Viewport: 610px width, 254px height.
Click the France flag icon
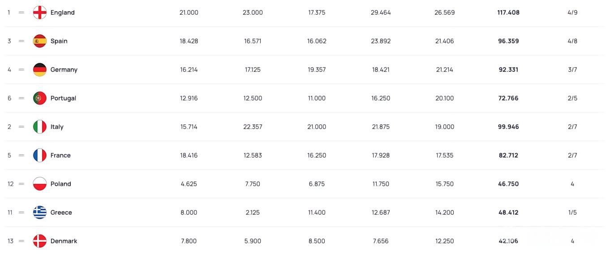tap(40, 155)
